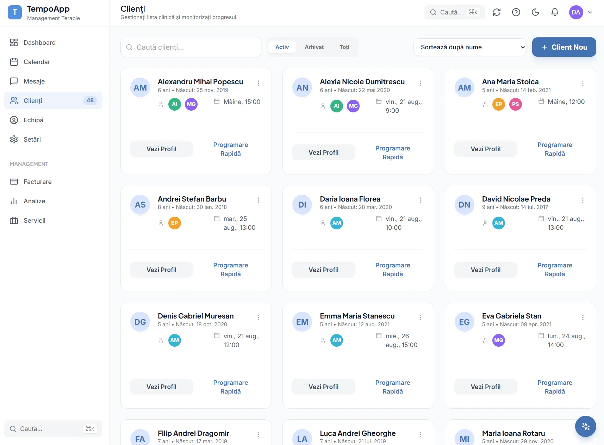This screenshot has height=445, width=604.
Task: Open the Sortează după nume dropdown
Action: 470,47
